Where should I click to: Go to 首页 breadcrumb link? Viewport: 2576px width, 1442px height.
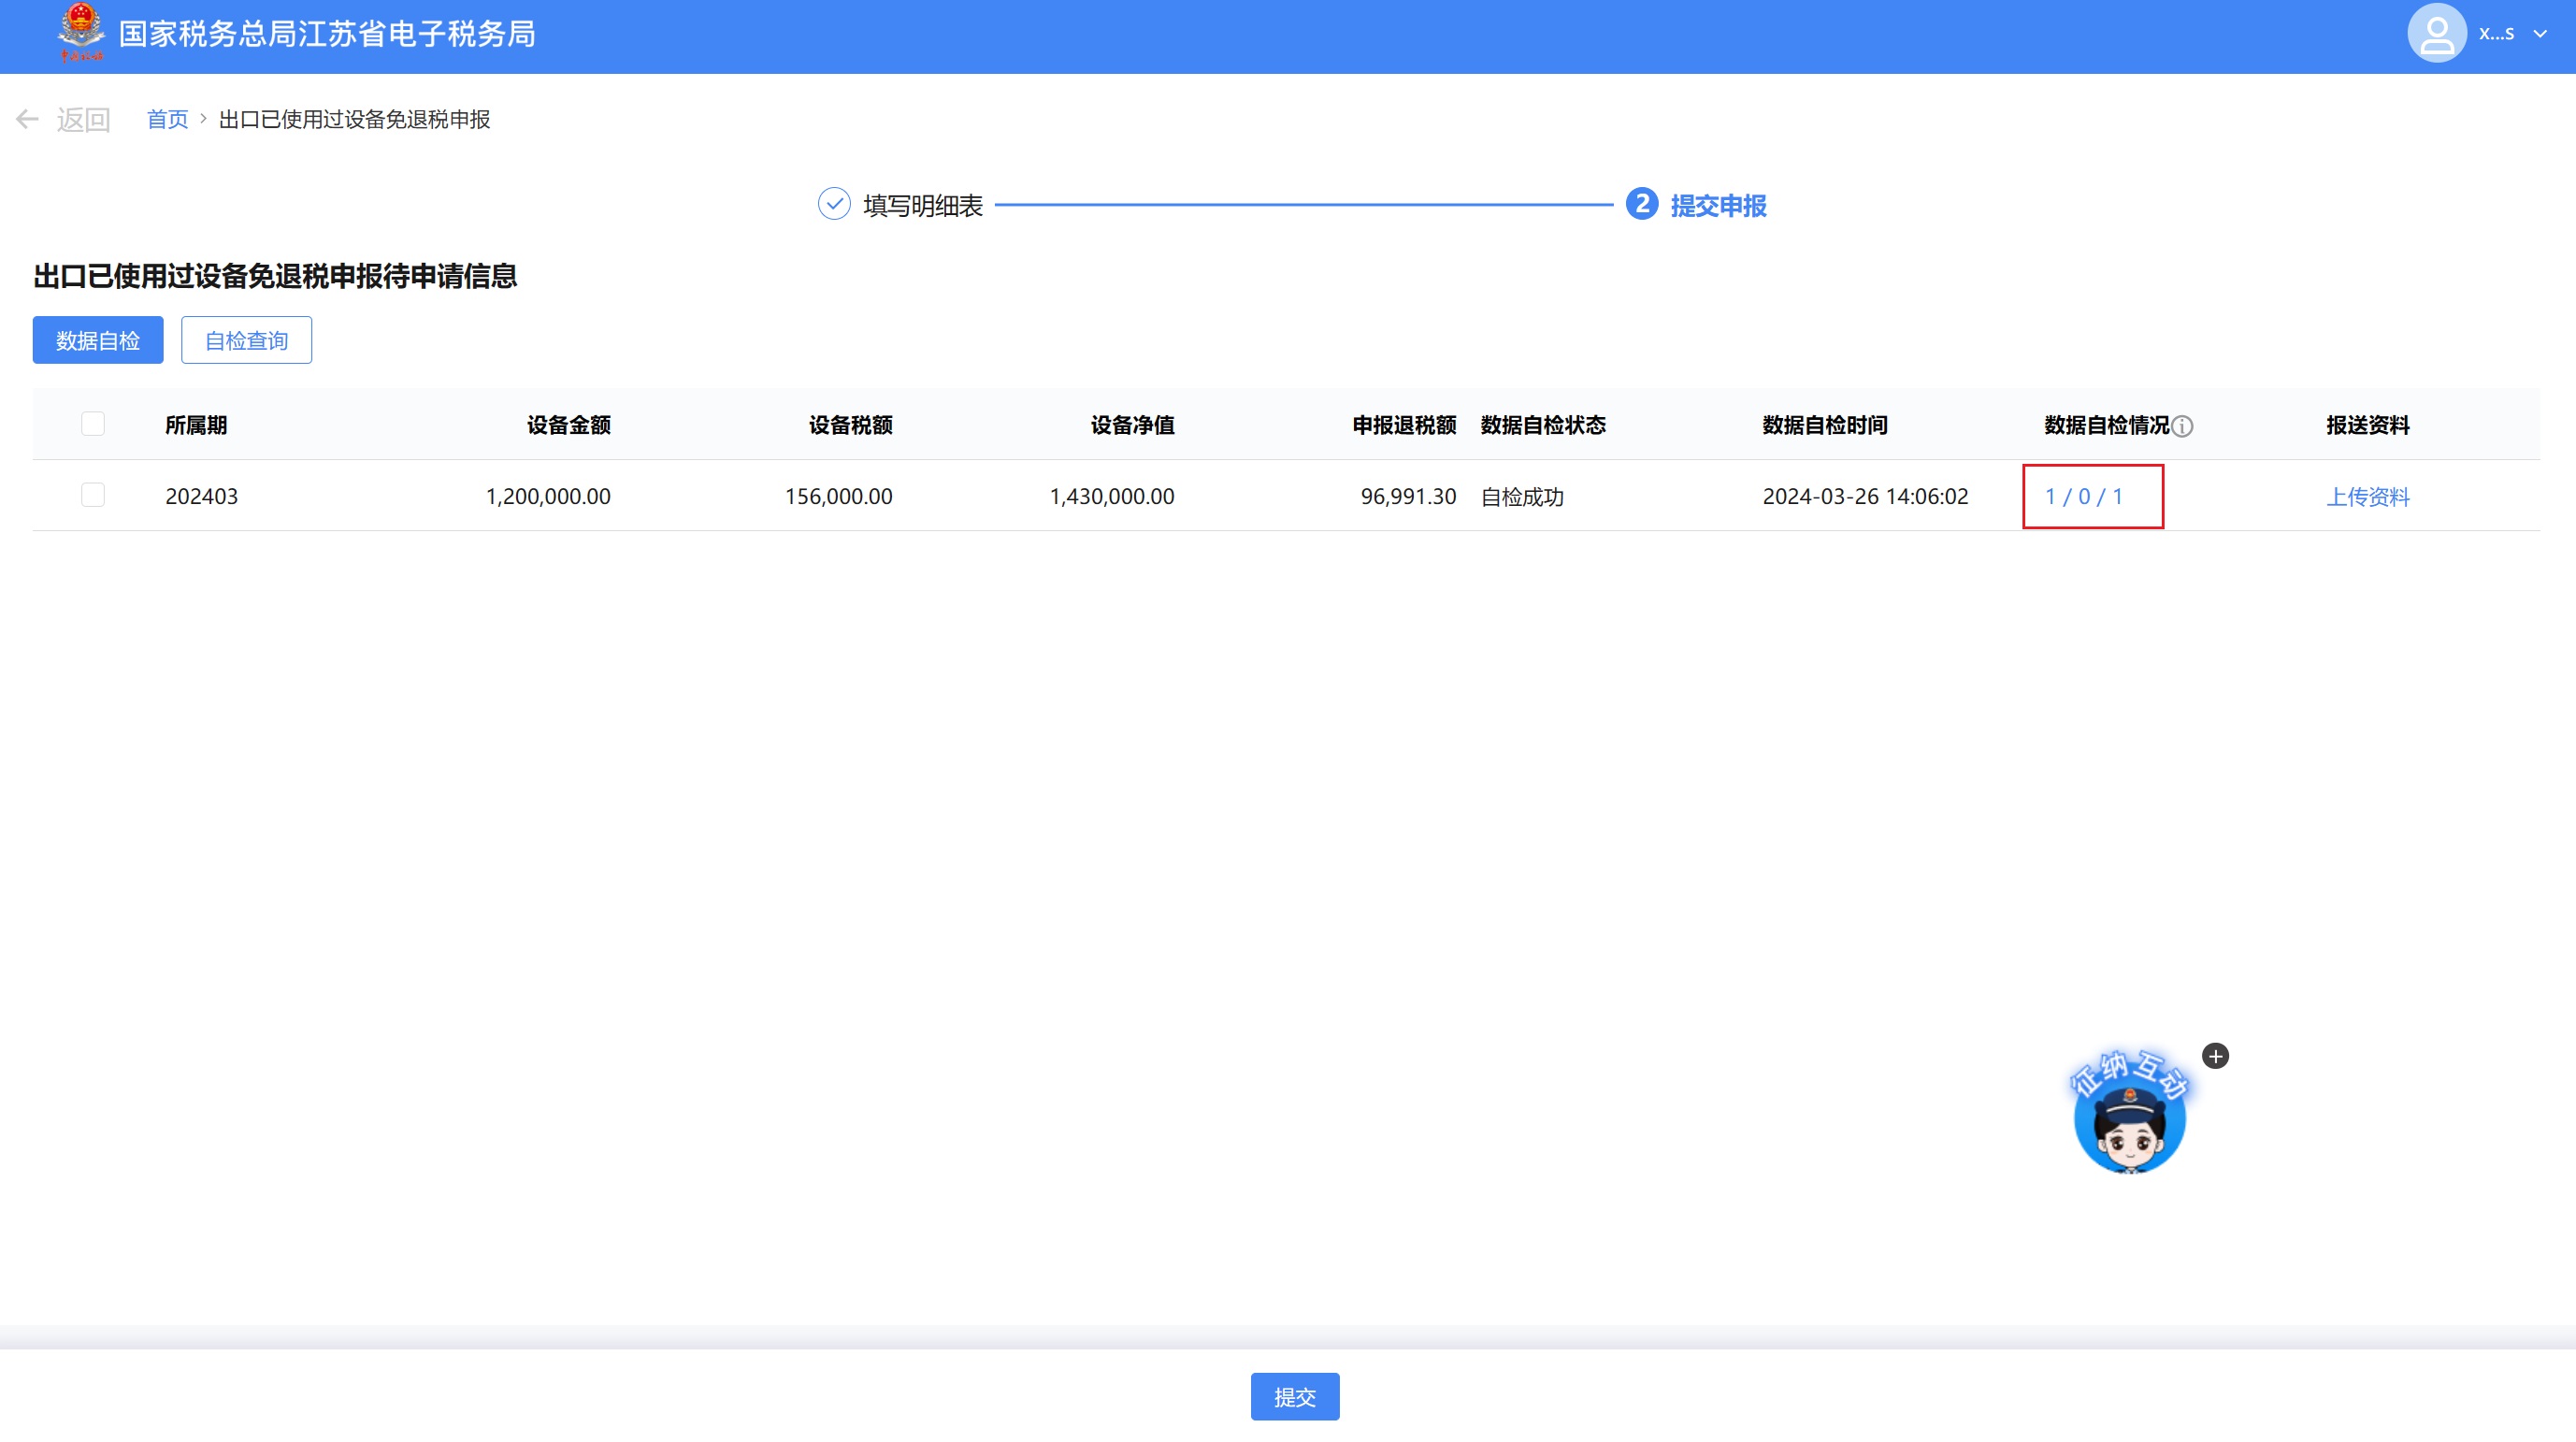[x=167, y=120]
